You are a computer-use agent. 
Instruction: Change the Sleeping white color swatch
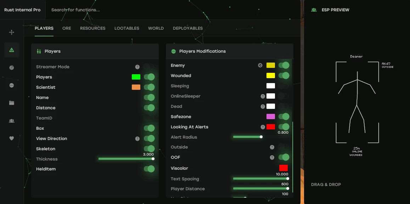(271, 86)
